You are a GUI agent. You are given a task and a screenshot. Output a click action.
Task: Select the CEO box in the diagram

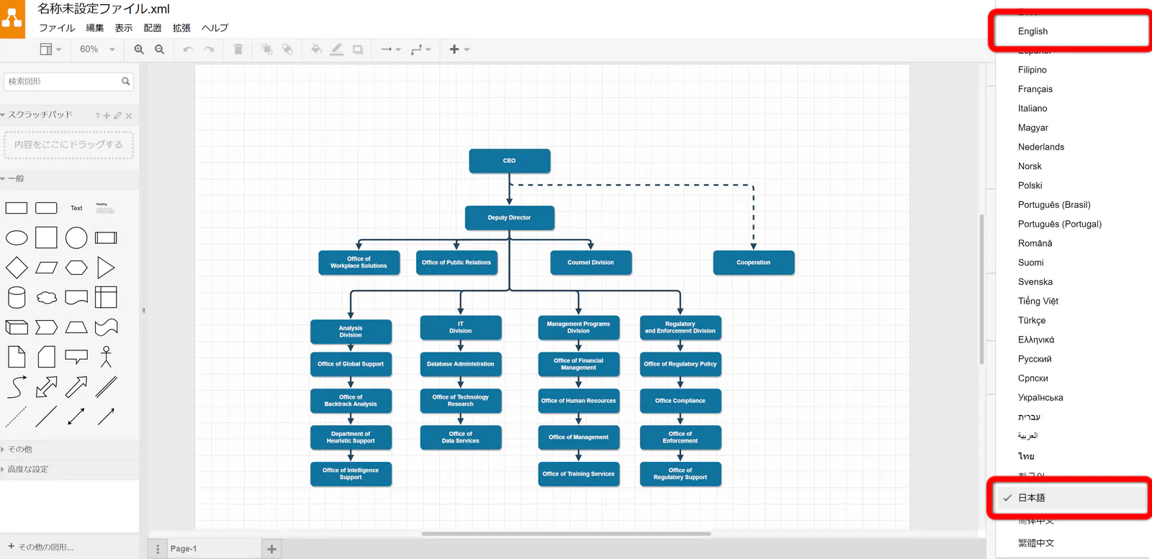(x=510, y=160)
